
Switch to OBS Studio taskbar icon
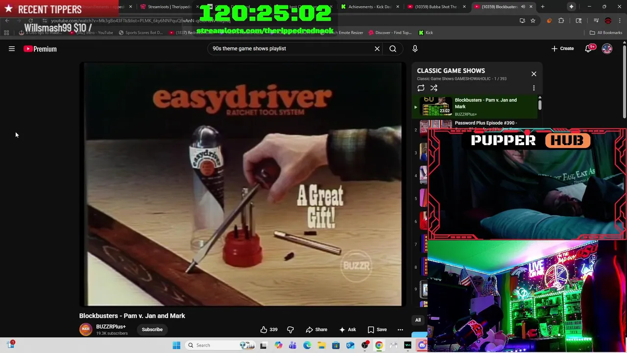(x=365, y=345)
